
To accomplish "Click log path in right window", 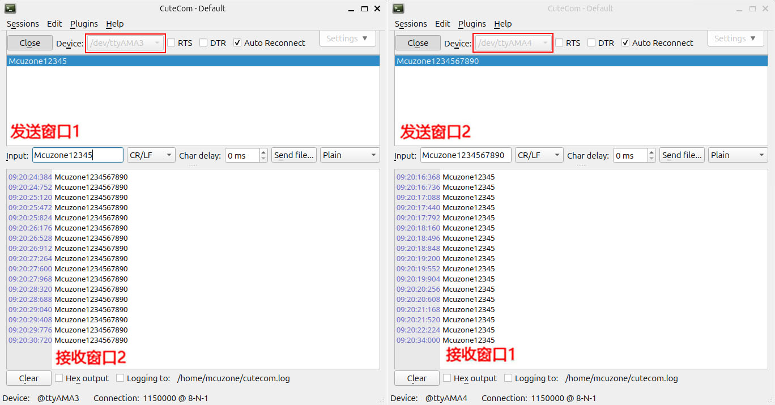I will coord(621,378).
